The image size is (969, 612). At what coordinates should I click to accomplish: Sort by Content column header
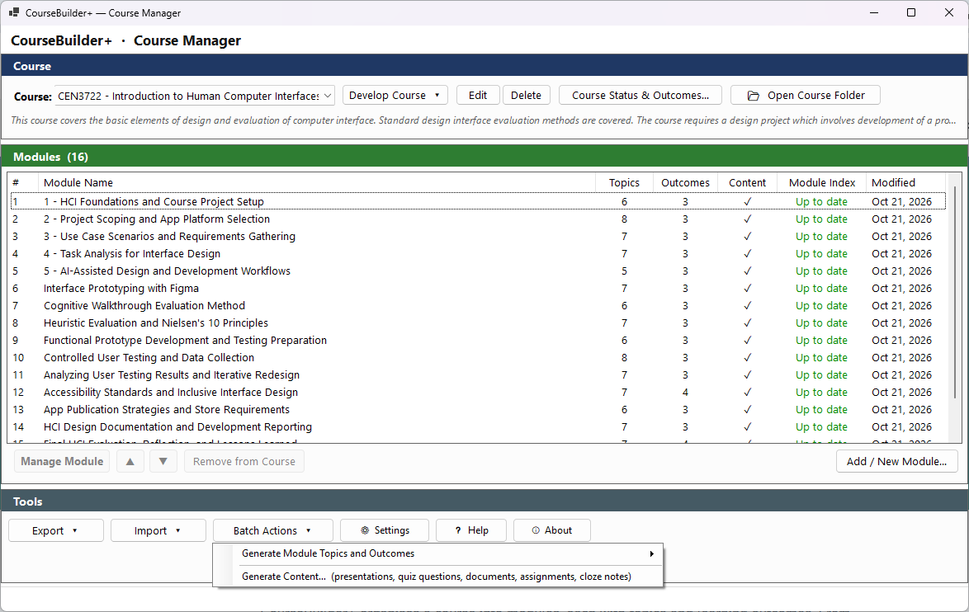747,182
